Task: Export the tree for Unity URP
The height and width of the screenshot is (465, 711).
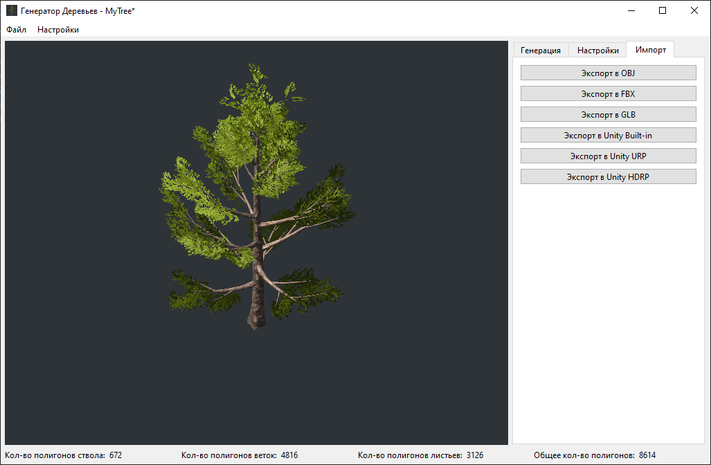Action: (x=608, y=156)
